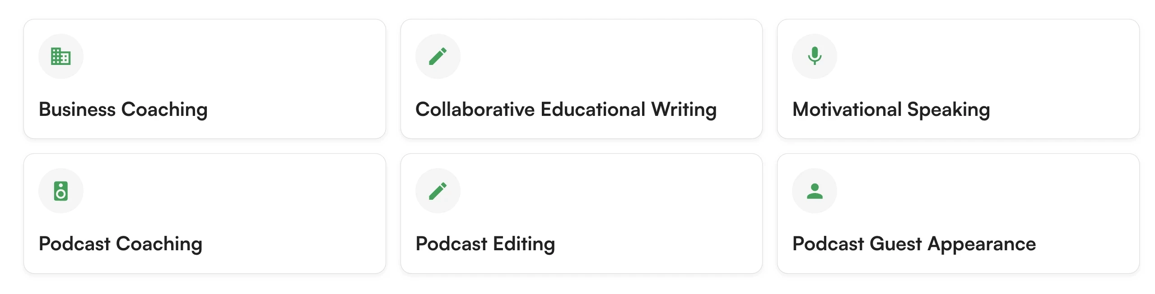Click the person icon for Podcast Guest Appearance

pyautogui.click(x=815, y=191)
